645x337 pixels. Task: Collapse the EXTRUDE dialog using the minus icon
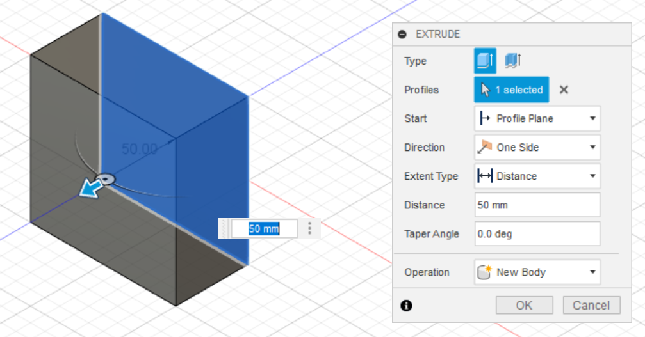pyautogui.click(x=402, y=34)
